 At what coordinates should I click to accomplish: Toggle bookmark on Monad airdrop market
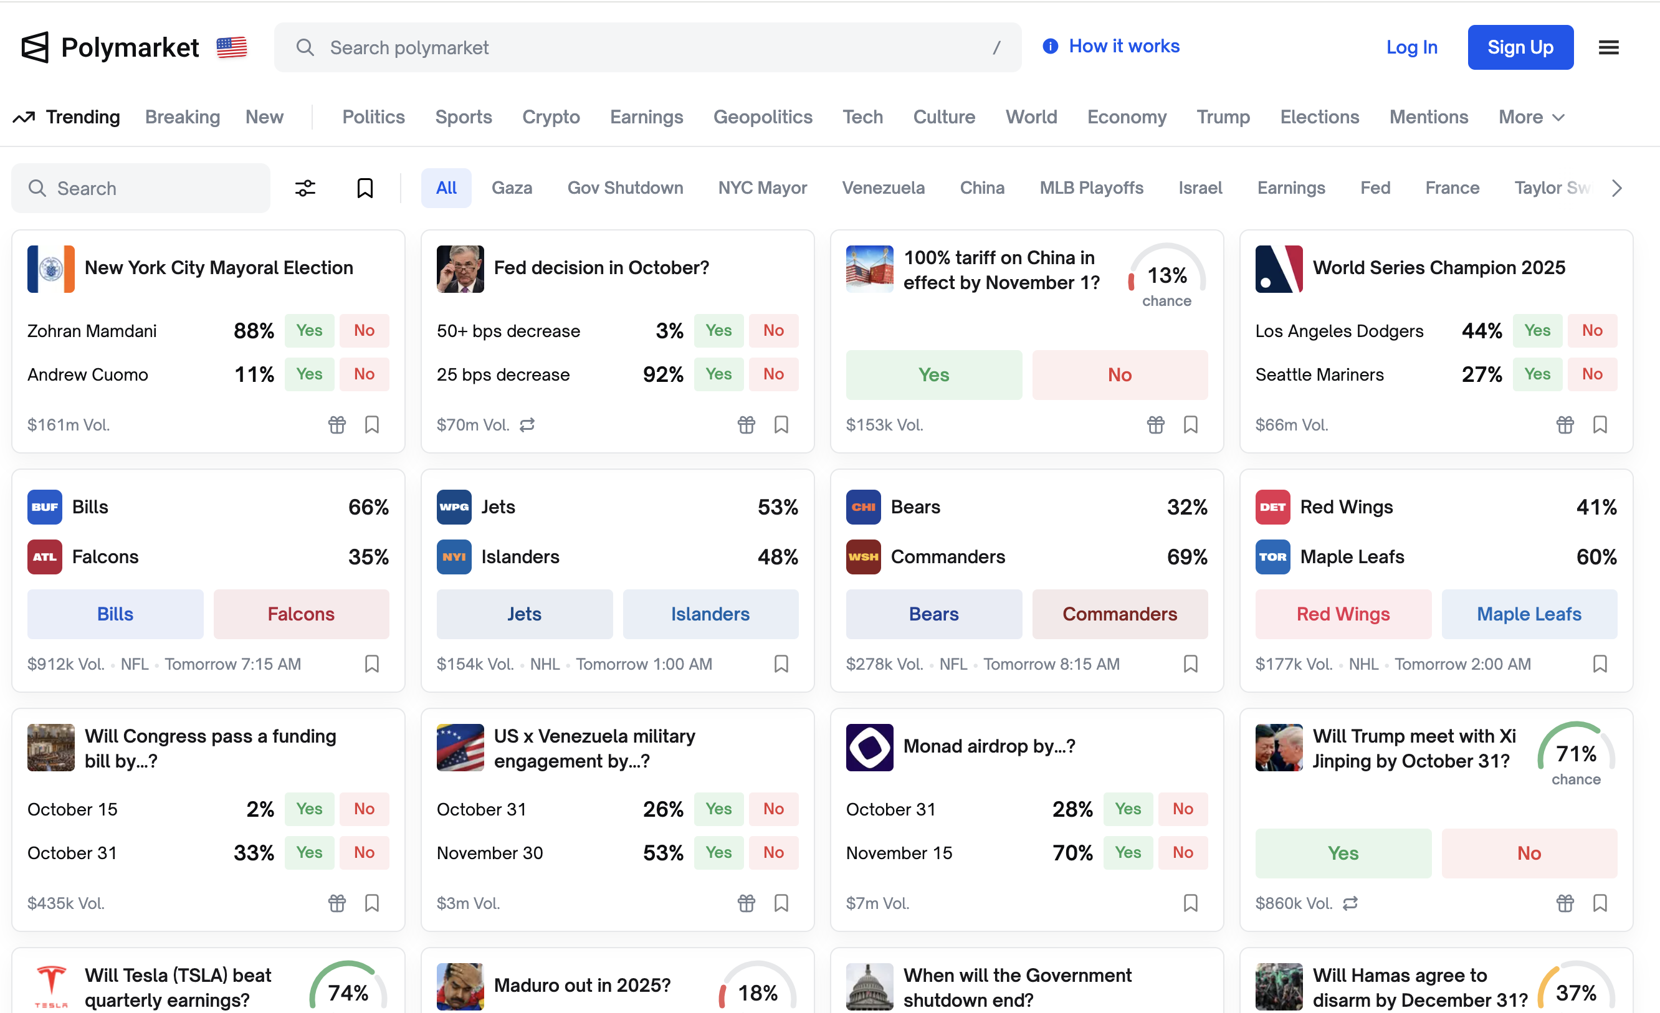coord(1190,903)
